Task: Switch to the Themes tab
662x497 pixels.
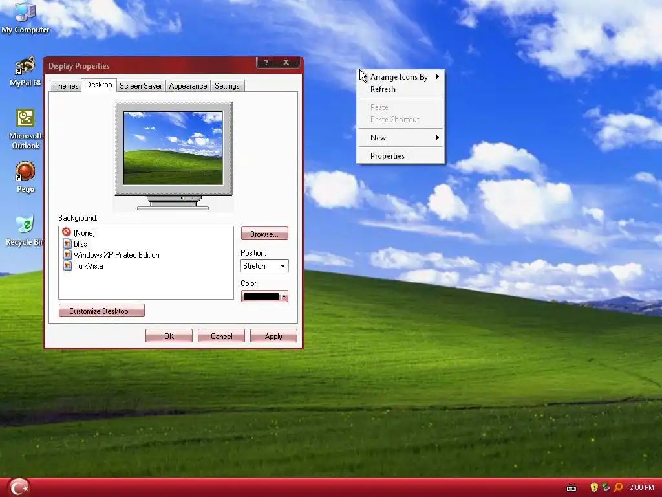Action: [66, 86]
